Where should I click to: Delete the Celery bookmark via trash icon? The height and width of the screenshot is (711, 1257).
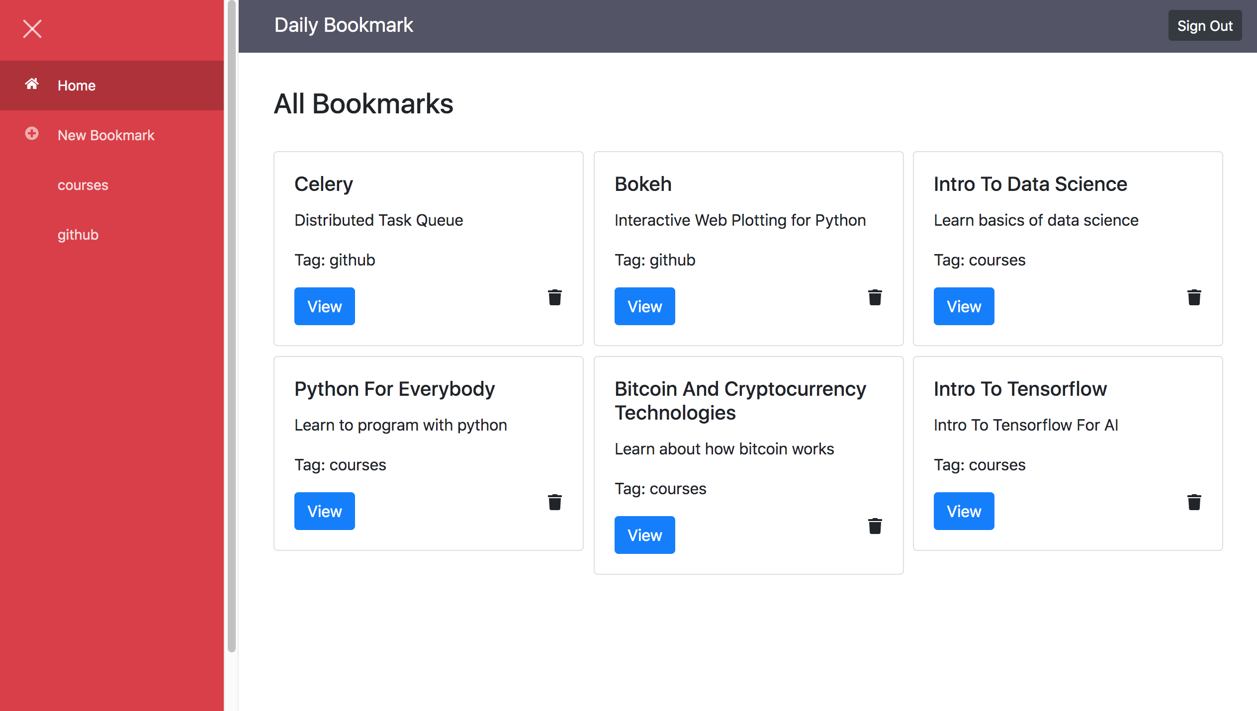[x=555, y=297]
